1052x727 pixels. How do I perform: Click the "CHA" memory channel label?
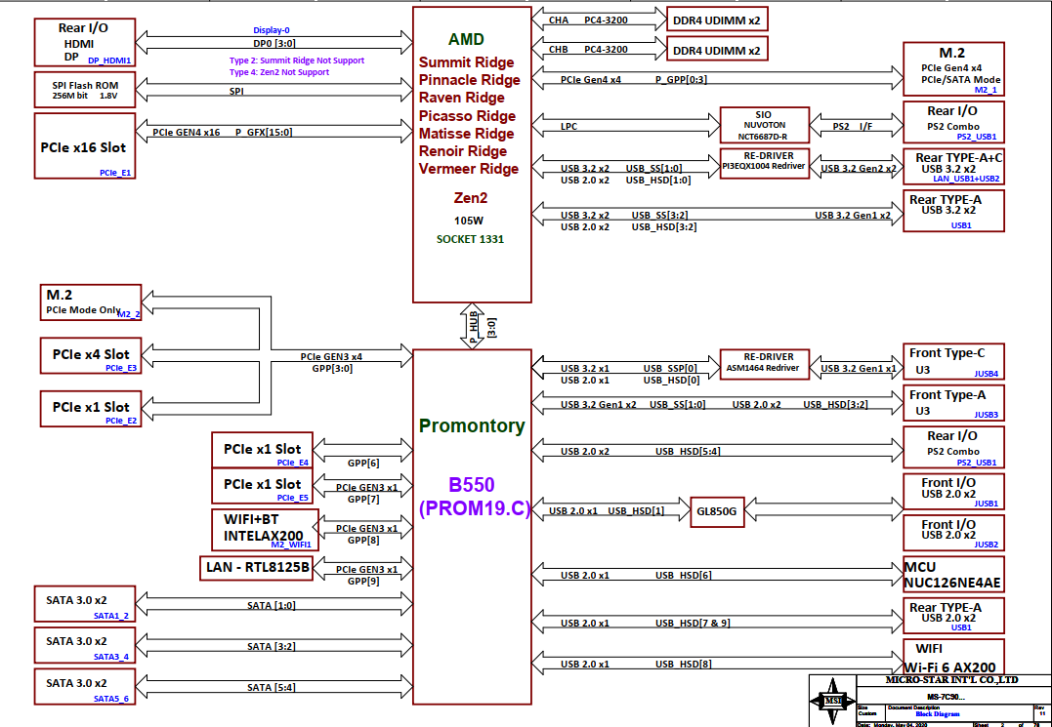559,20
